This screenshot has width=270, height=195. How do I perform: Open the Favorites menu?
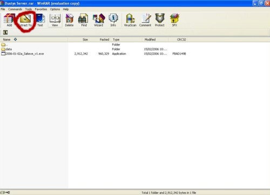click(x=41, y=9)
